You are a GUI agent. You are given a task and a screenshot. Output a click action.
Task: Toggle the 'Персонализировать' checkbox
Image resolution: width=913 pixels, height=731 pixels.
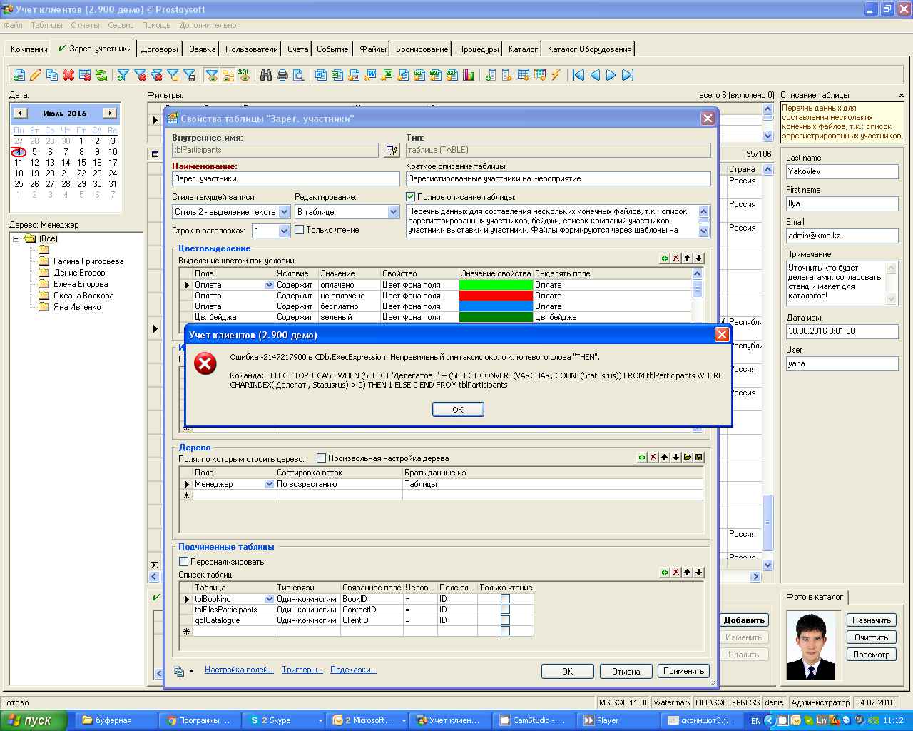tap(184, 562)
